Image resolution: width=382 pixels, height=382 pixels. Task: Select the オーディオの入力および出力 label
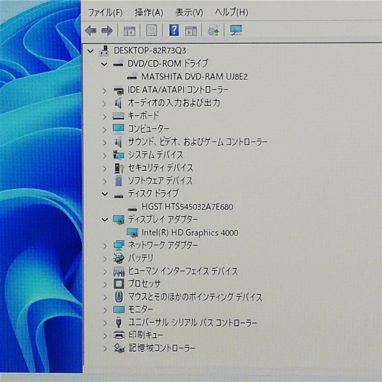[174, 103]
